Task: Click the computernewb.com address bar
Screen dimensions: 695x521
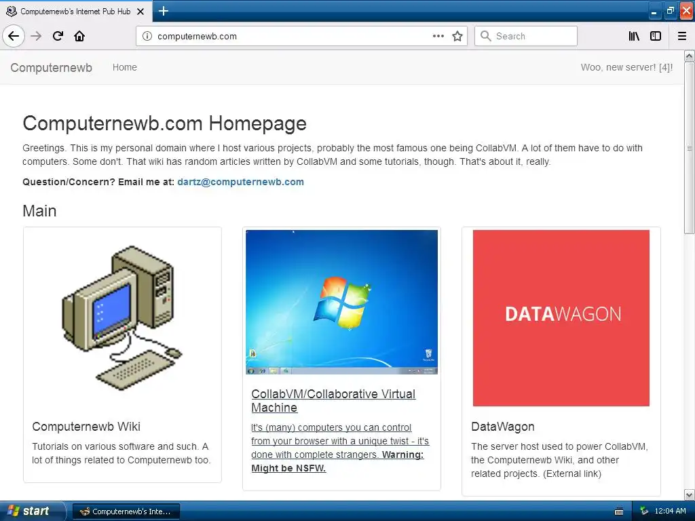Action: [301, 37]
